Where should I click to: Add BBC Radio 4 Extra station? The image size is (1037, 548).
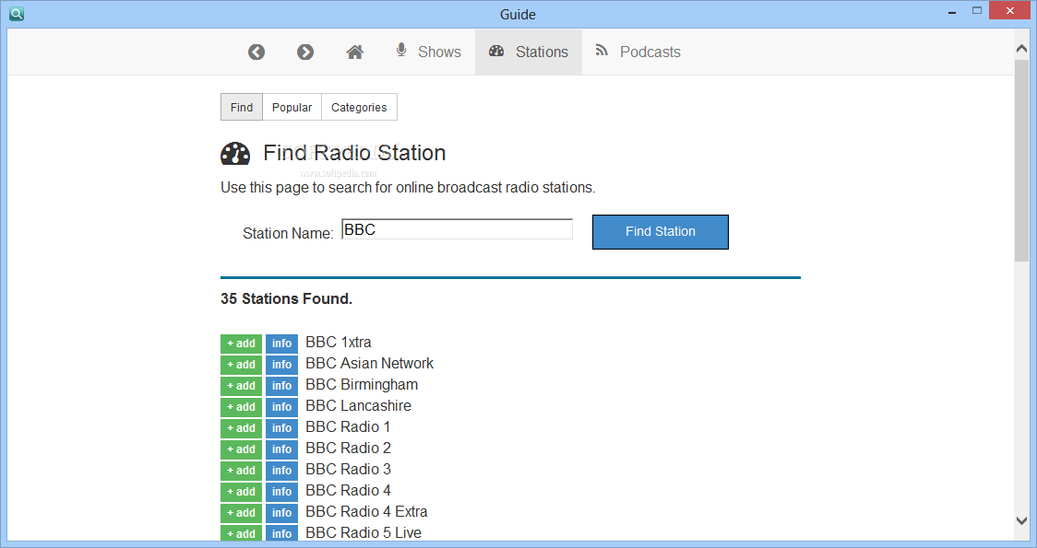(x=242, y=512)
